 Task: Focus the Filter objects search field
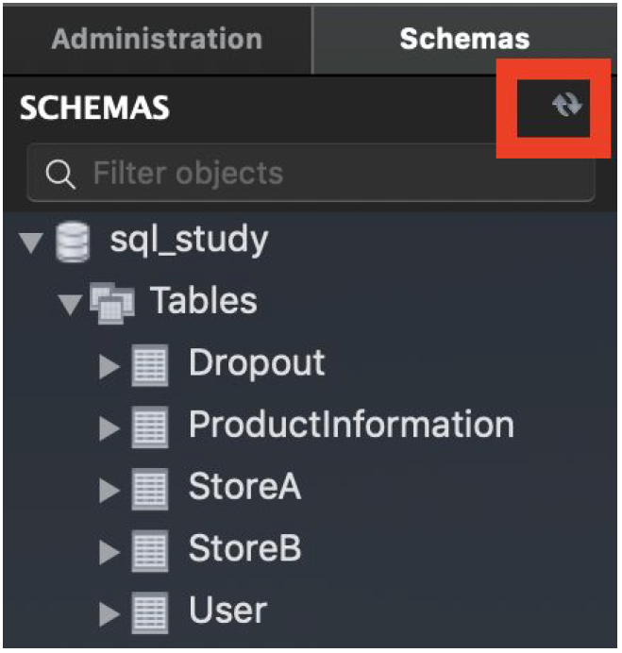(311, 174)
